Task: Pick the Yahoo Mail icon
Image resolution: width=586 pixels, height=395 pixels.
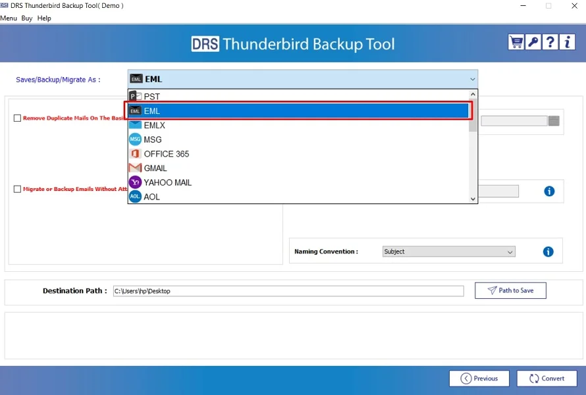Action: (134, 182)
